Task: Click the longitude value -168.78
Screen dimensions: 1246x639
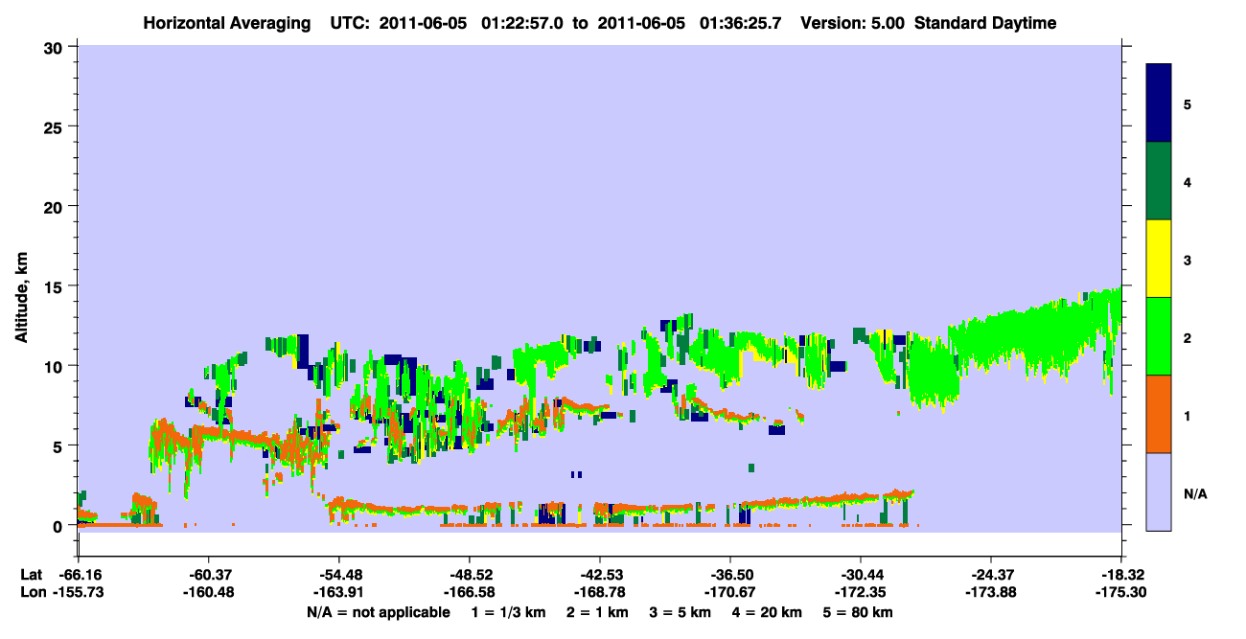Action: [x=600, y=593]
